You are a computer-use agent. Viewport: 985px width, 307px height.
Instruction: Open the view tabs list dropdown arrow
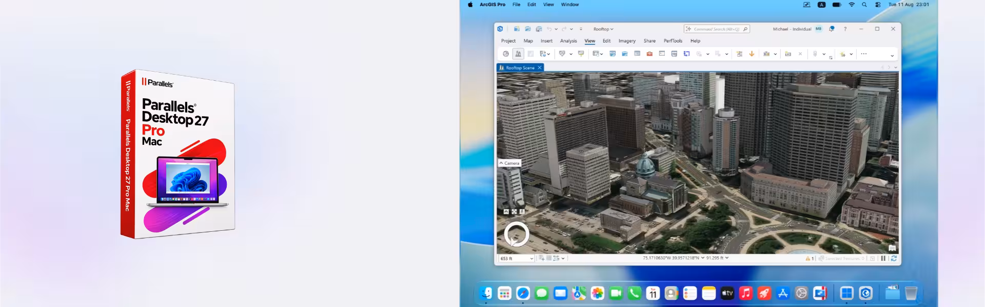point(896,68)
